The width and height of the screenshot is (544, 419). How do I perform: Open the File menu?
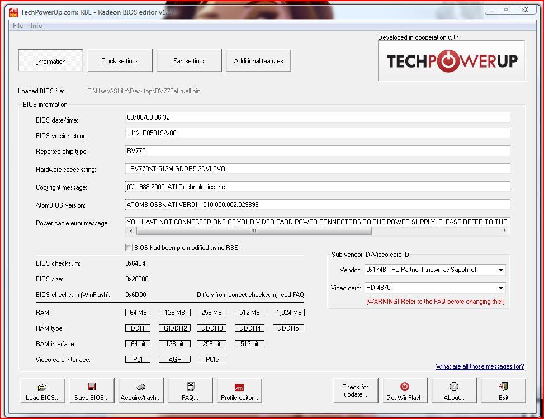[18, 25]
